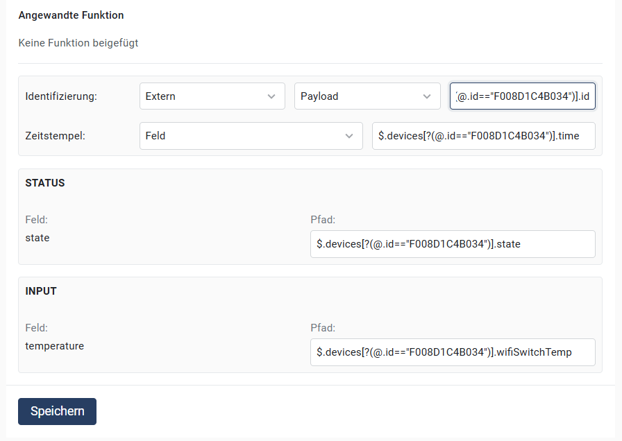This screenshot has height=441, width=622.
Task: Click the chevron arrow in Zeitstempel dropdown
Action: click(349, 136)
